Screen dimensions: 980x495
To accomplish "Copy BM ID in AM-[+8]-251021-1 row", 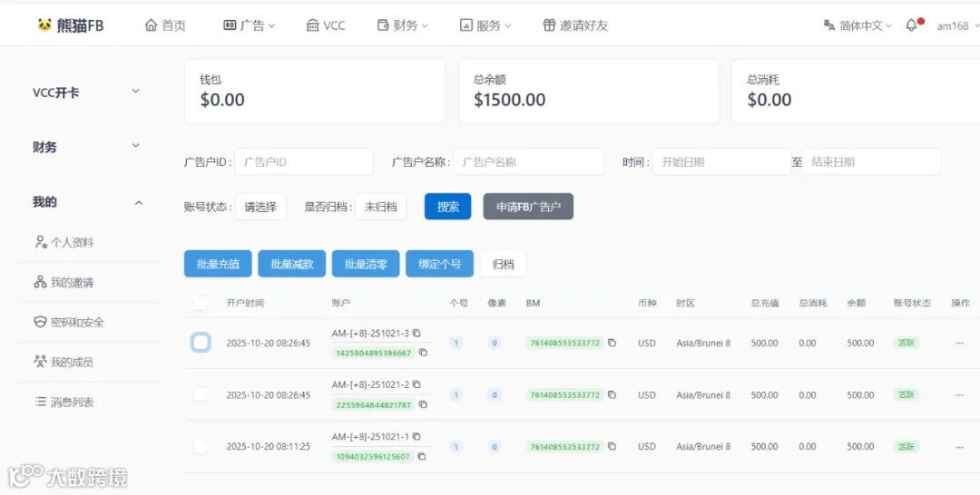I will (x=612, y=446).
